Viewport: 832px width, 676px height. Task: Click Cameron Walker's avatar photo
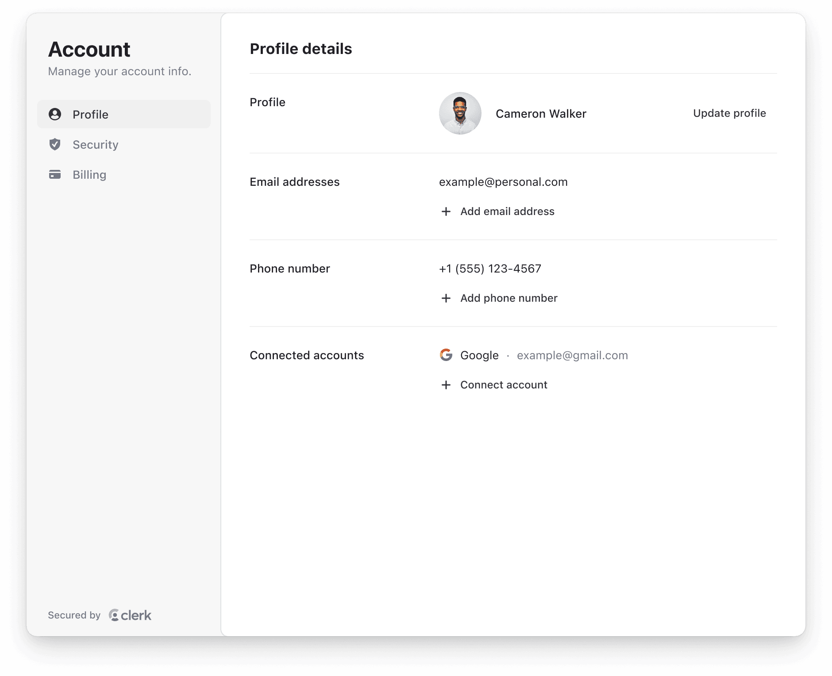(x=460, y=113)
